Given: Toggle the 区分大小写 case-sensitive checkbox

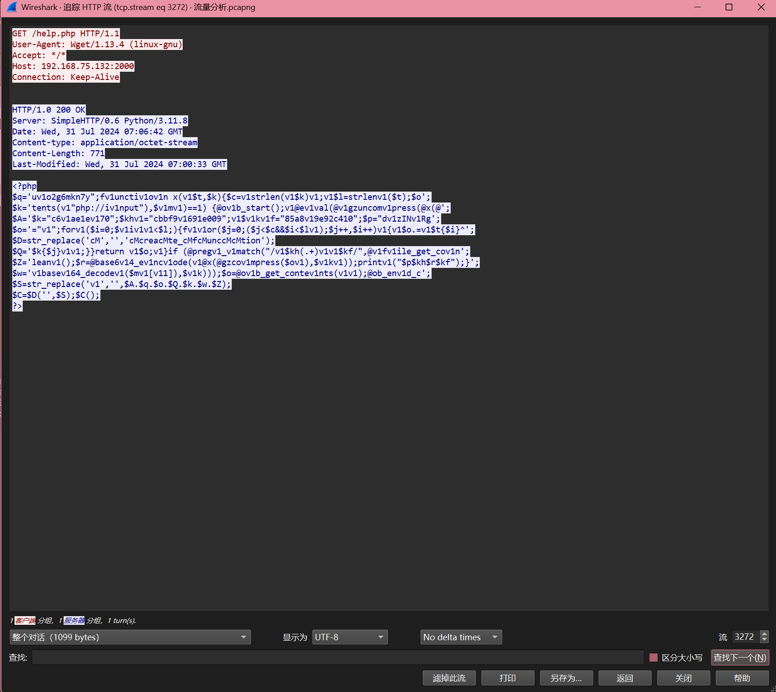Looking at the screenshot, I should tap(653, 657).
